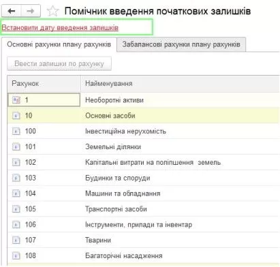
Task: Select the Земельні ділянки name cell
Action: (x=181, y=146)
